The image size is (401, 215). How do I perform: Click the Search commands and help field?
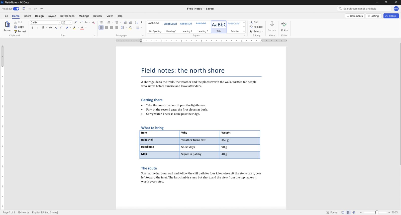(x=364, y=9)
